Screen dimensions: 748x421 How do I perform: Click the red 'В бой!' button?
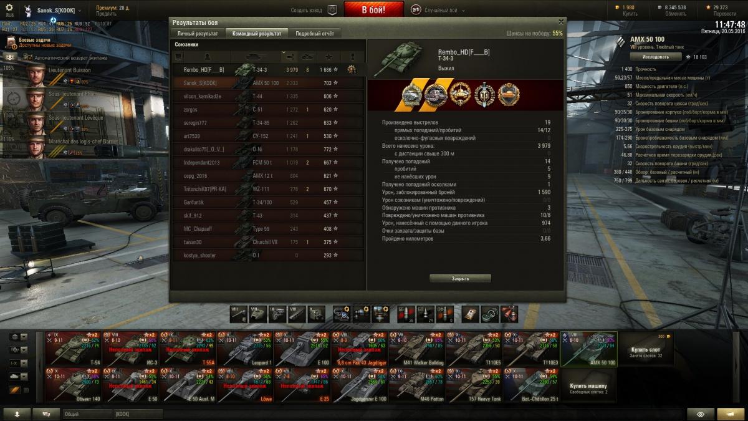373,9
